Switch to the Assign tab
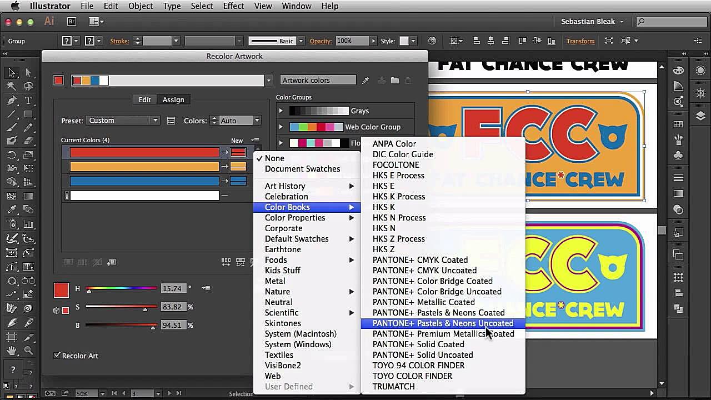Screen dimensions: 711x400 (173, 99)
